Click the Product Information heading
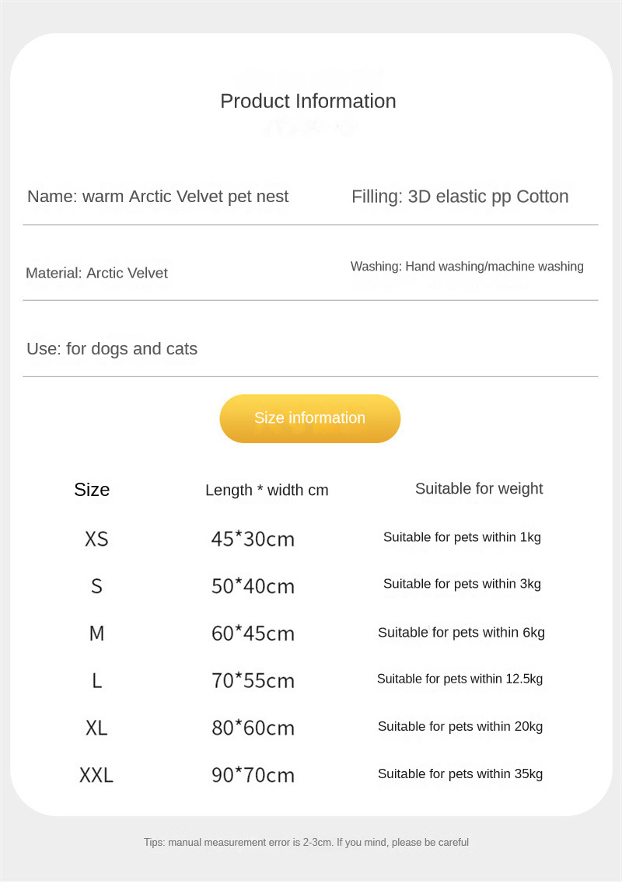 [x=308, y=101]
